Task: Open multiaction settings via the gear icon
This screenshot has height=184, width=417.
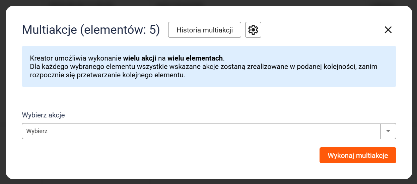Action: tap(253, 30)
